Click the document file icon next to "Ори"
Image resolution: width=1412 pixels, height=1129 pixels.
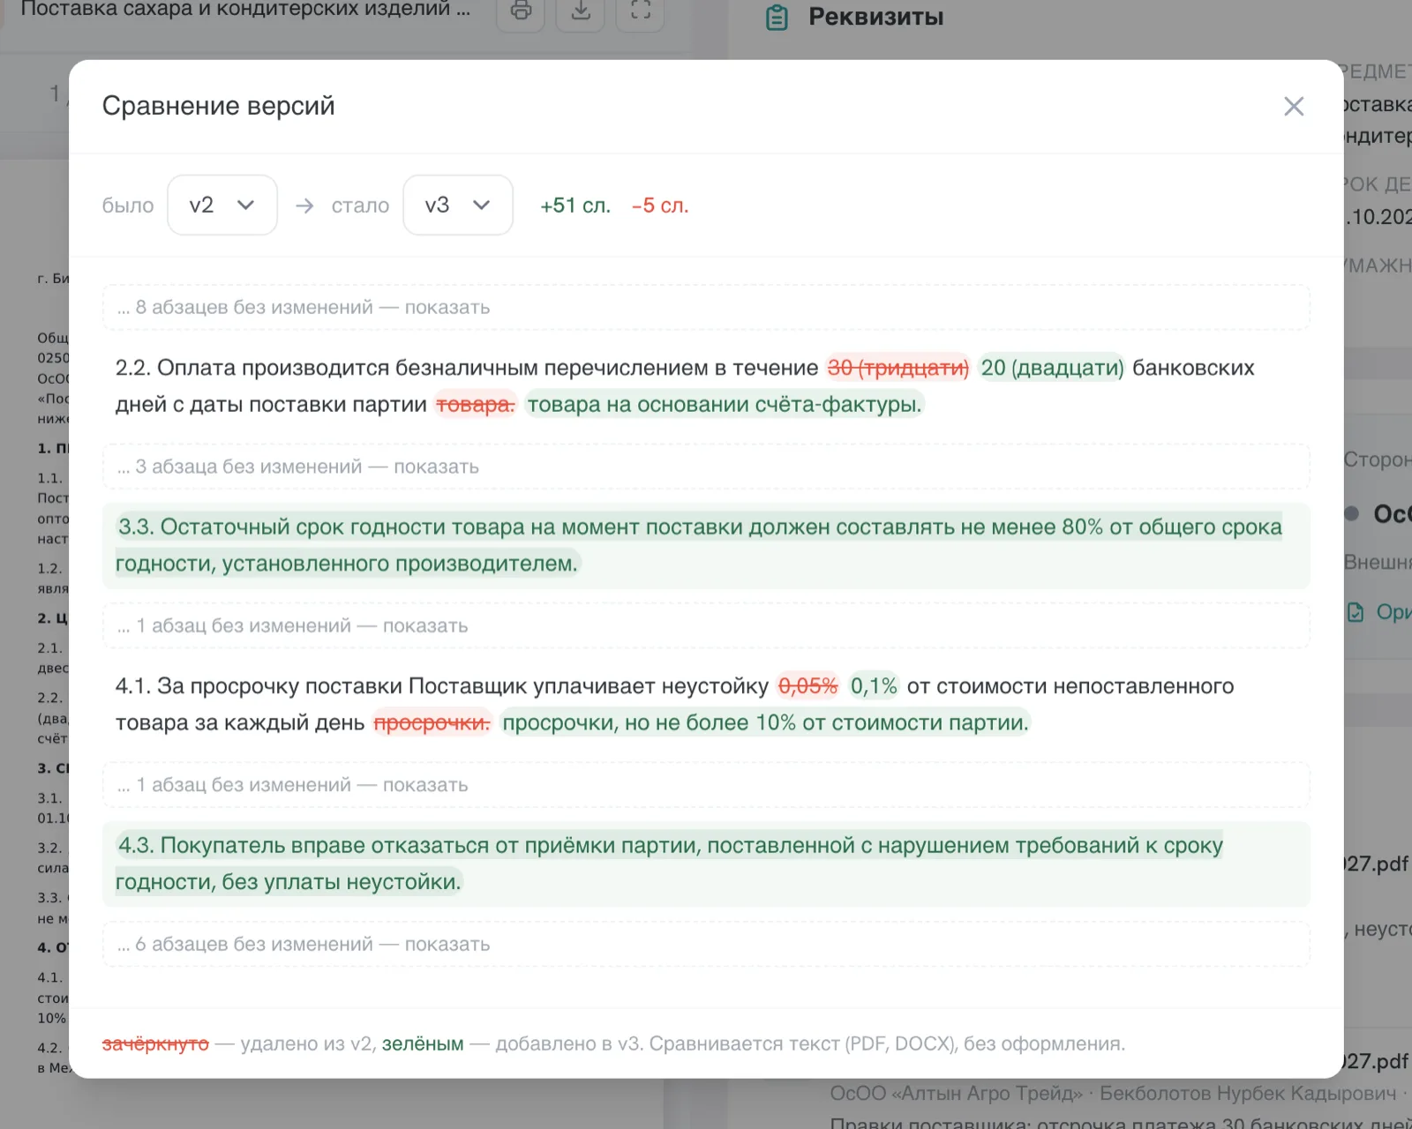tap(1356, 612)
